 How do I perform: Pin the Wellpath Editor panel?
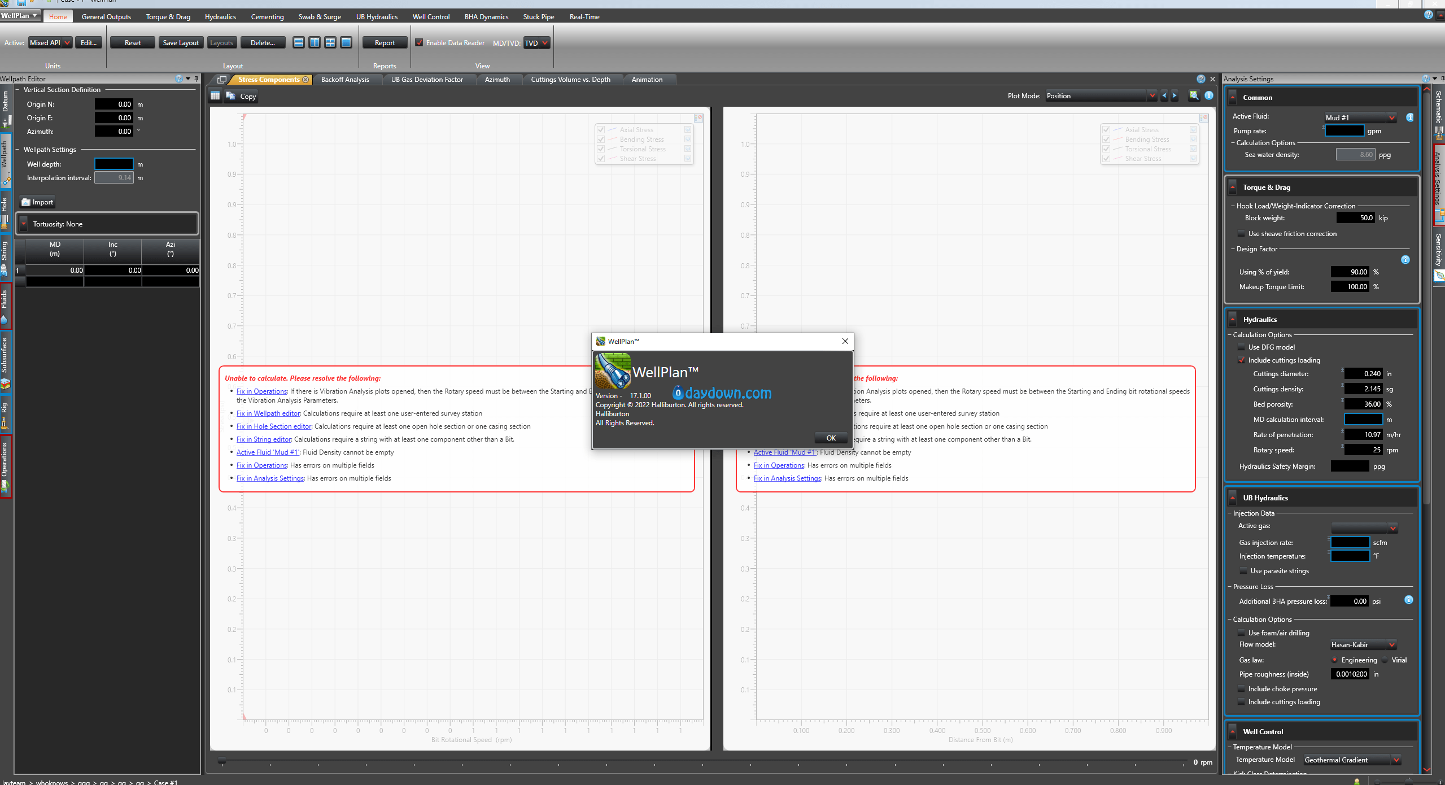pyautogui.click(x=196, y=78)
